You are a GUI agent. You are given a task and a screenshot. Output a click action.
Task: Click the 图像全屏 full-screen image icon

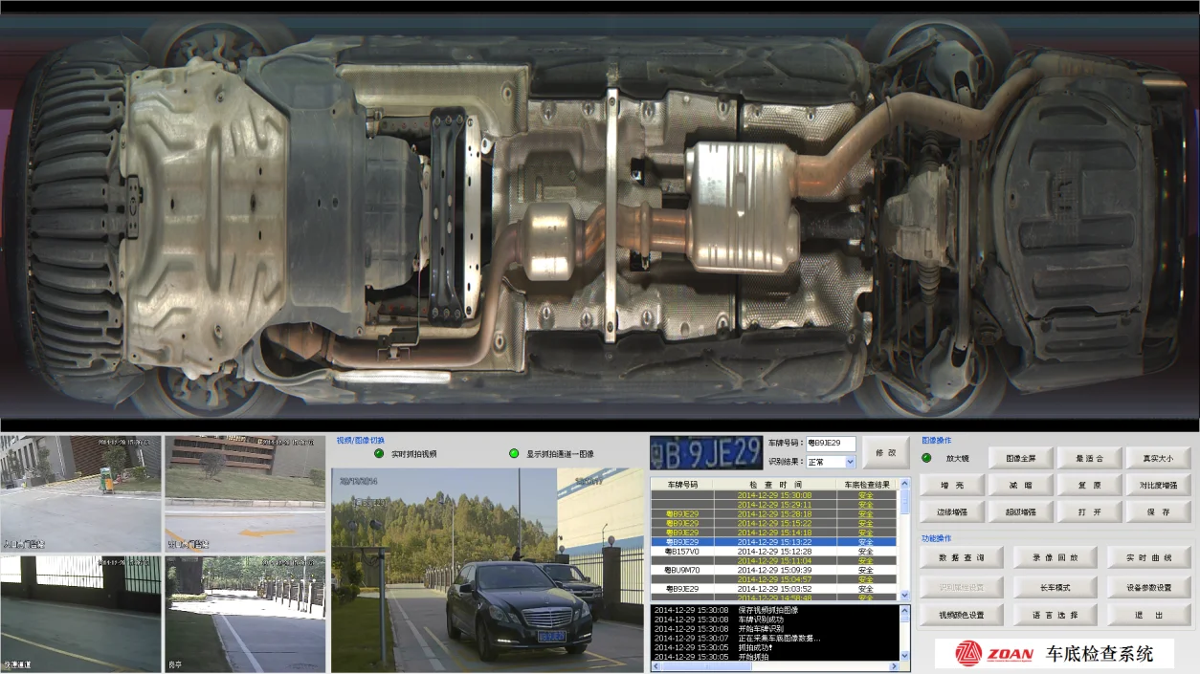point(1021,458)
